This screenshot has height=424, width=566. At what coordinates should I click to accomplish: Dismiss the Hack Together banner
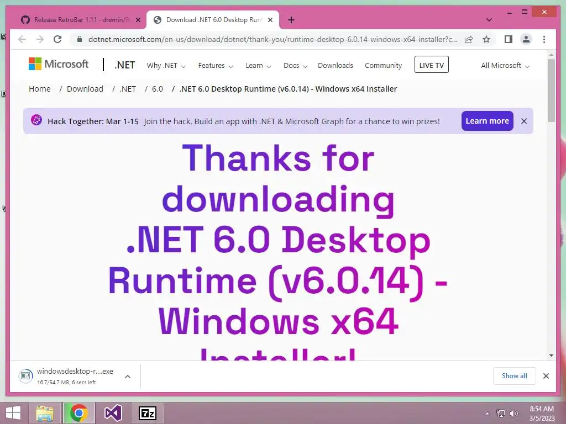point(524,121)
